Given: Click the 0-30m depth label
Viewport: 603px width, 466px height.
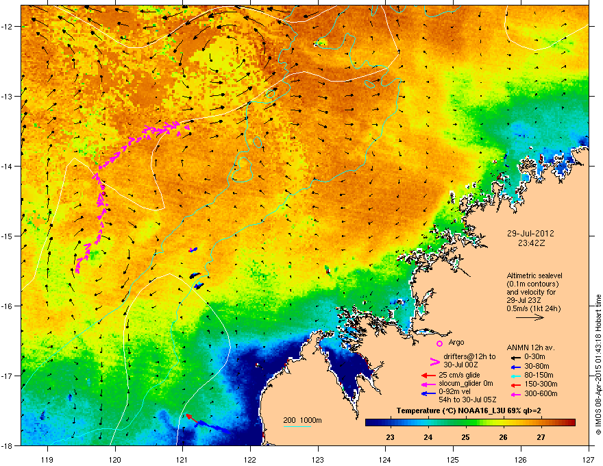Looking at the screenshot, I should [x=534, y=357].
